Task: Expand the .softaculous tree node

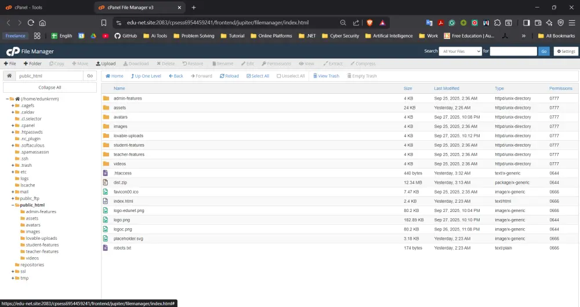Action: [13, 145]
